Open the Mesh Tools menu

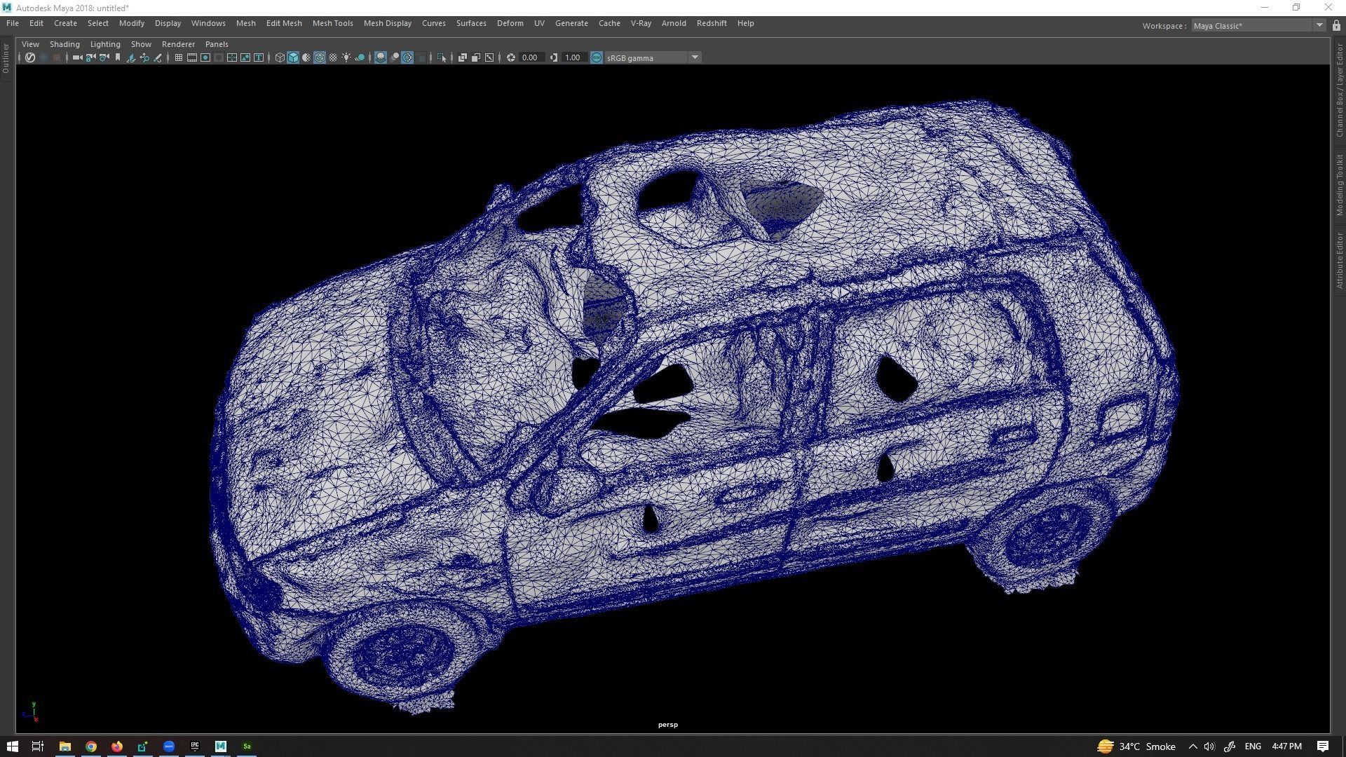click(332, 23)
